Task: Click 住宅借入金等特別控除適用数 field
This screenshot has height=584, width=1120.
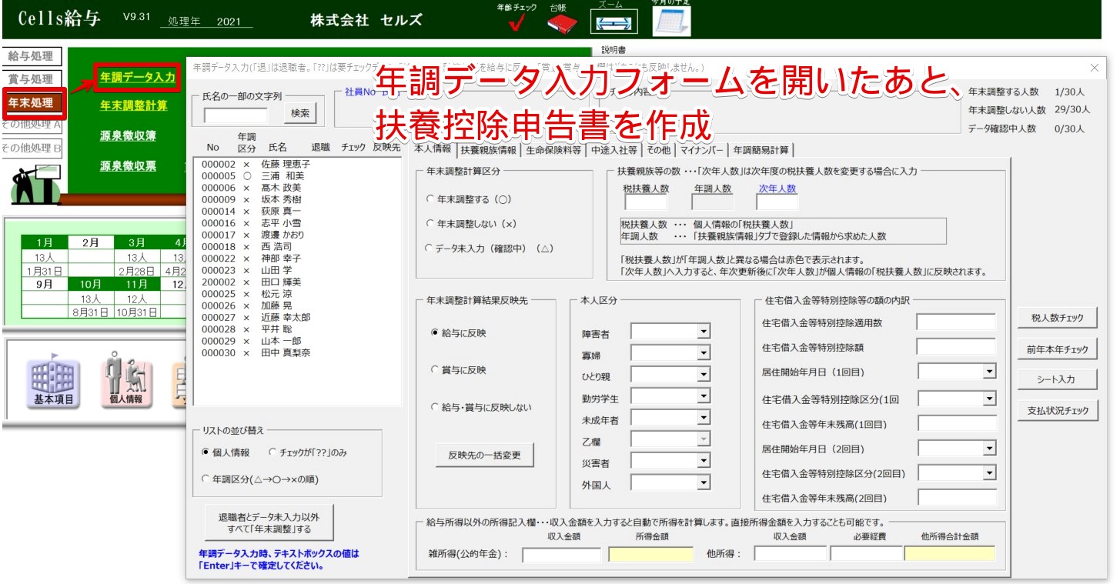Action: pyautogui.click(x=956, y=322)
